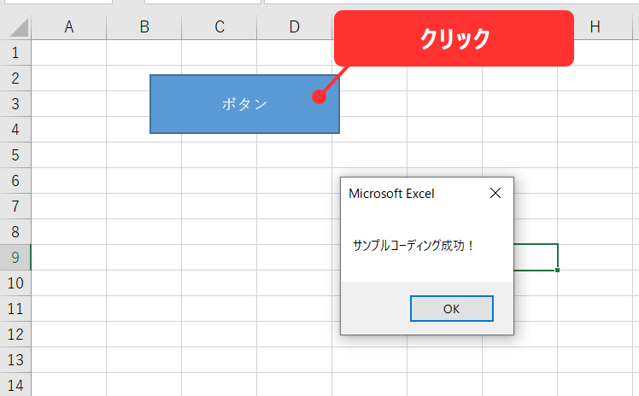Click cell A1 in the worksheet
The height and width of the screenshot is (396, 639).
point(69,53)
